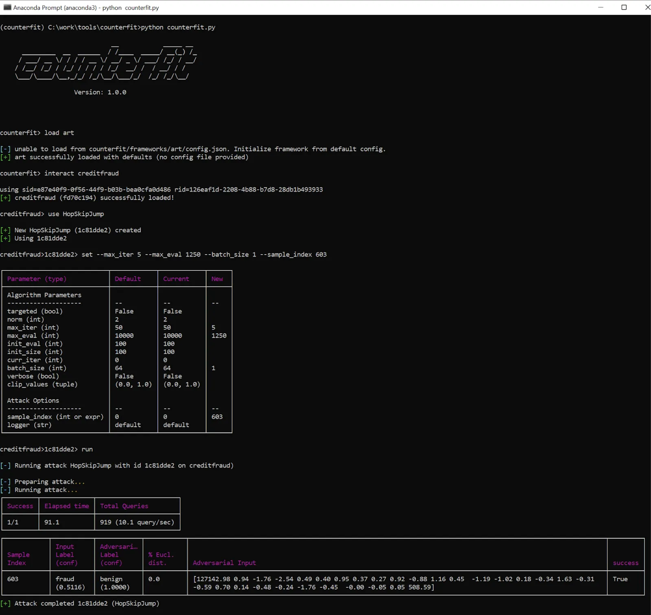The image size is (651, 615).
Task: Click the "Elapsed time" column header
Action: point(67,506)
